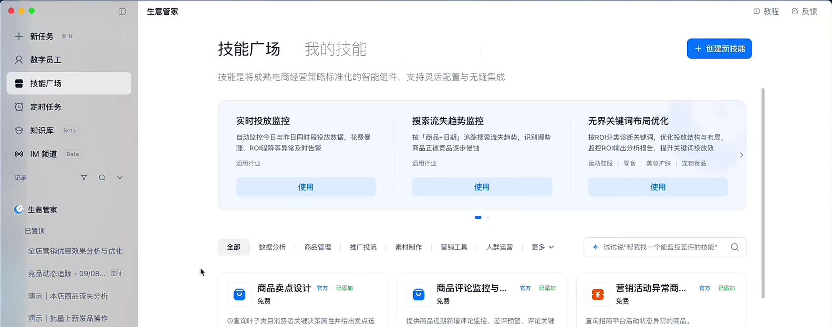
Task: Open 演示｜批量上新发品操作 record
Action: [x=68, y=318]
